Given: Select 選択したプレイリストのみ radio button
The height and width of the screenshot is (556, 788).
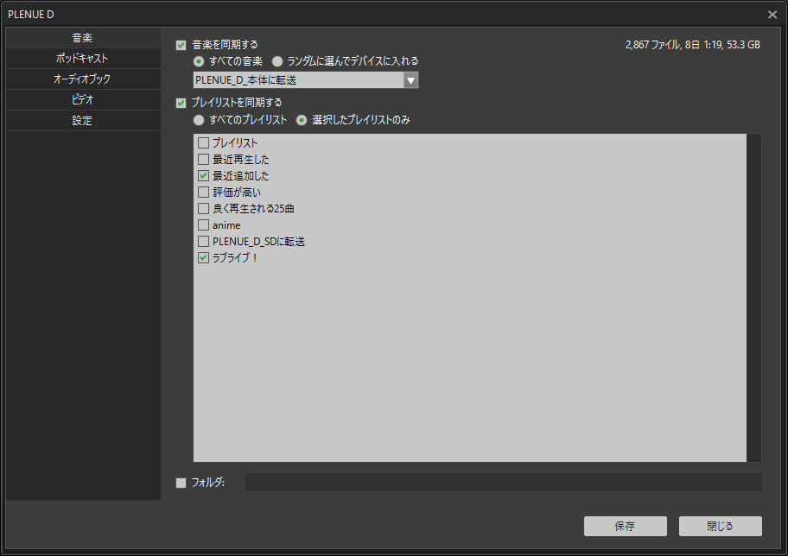Looking at the screenshot, I should pyautogui.click(x=302, y=120).
